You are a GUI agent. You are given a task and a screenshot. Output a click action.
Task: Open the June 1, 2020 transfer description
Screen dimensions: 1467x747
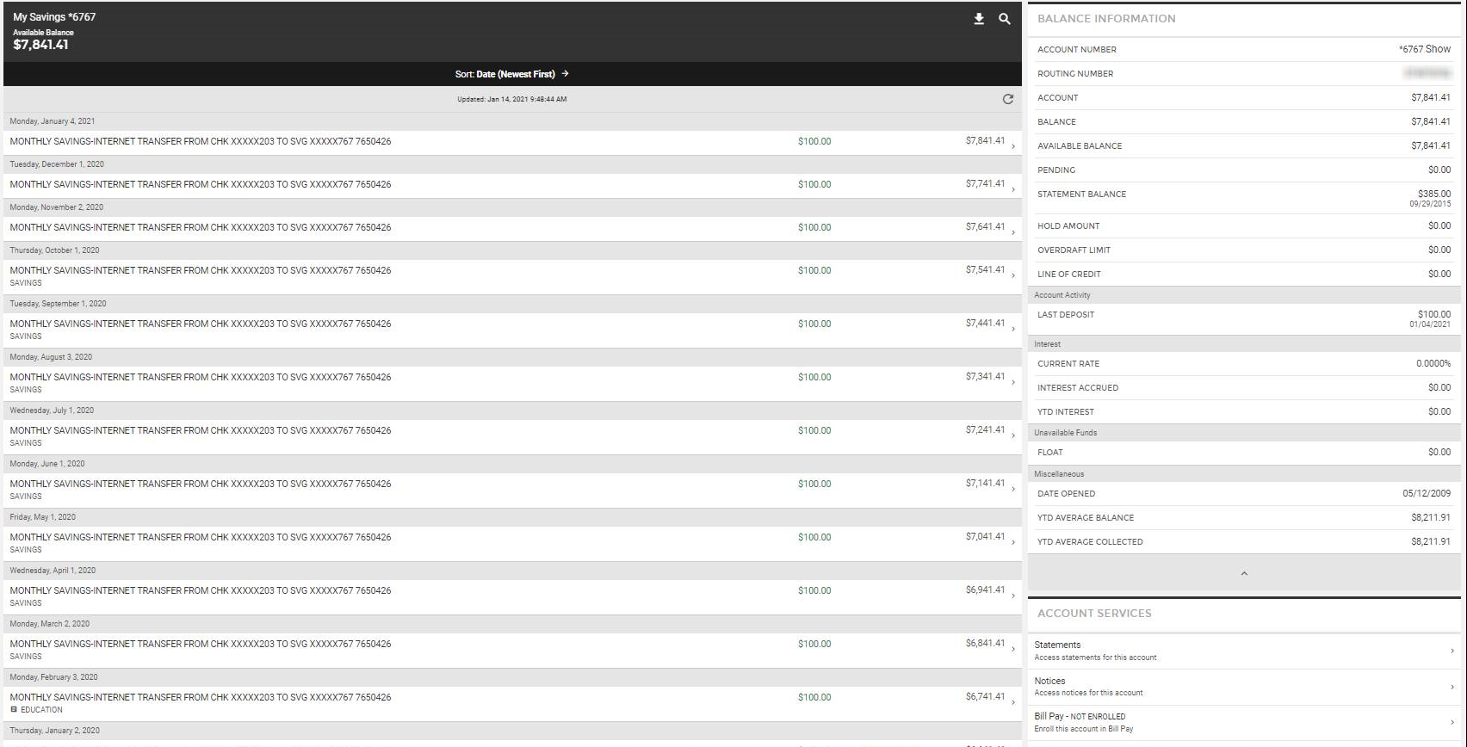[x=201, y=484]
